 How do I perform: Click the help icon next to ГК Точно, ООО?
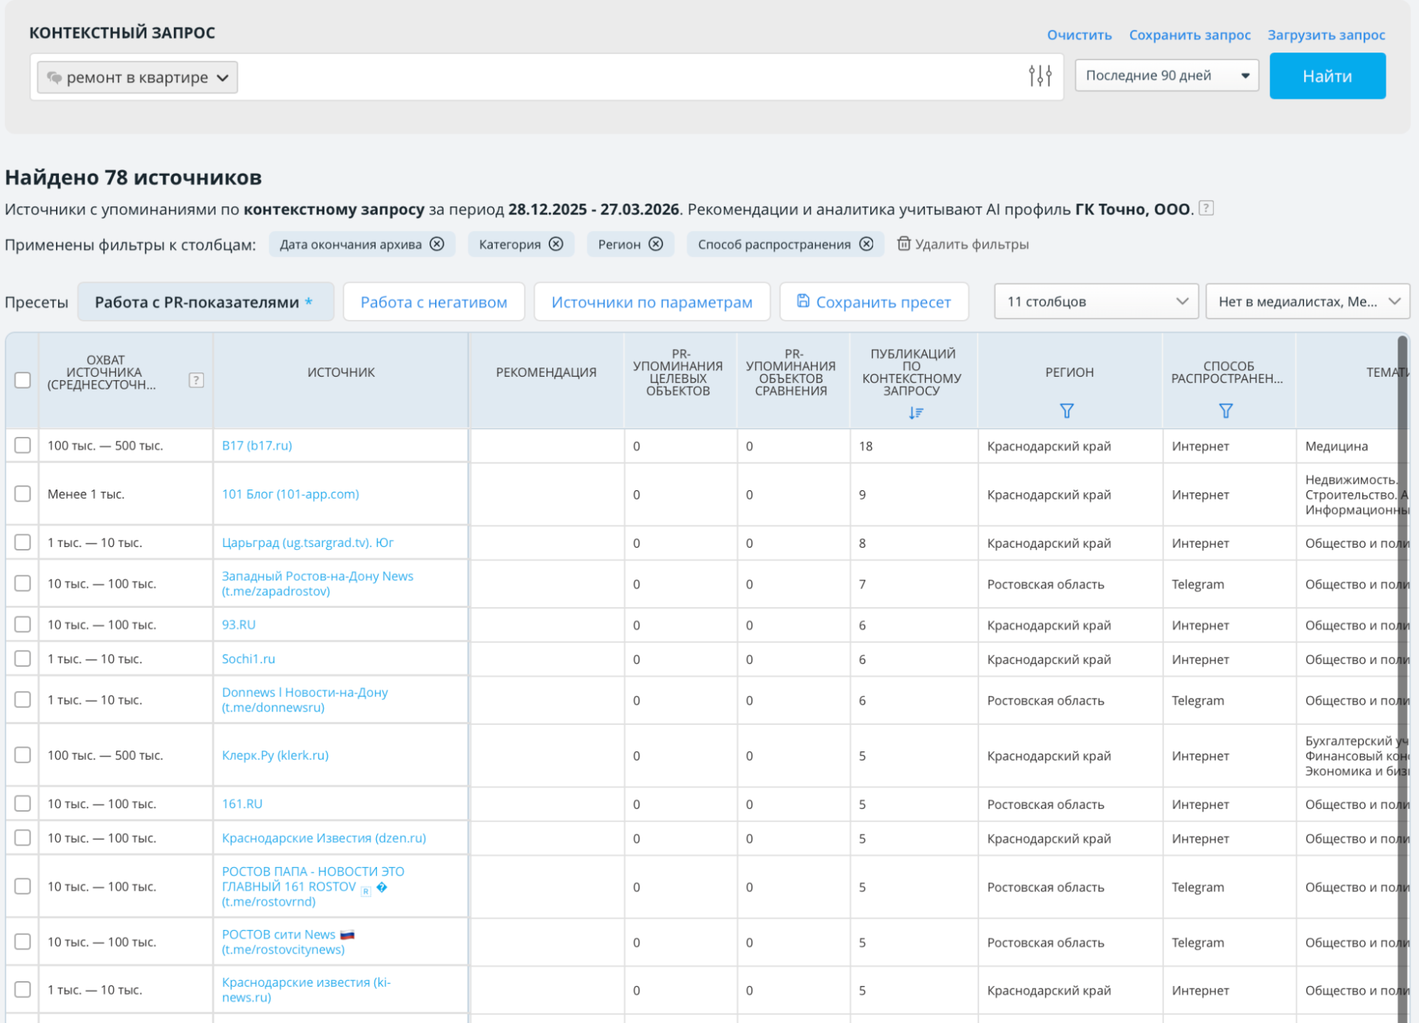pyautogui.click(x=1206, y=209)
